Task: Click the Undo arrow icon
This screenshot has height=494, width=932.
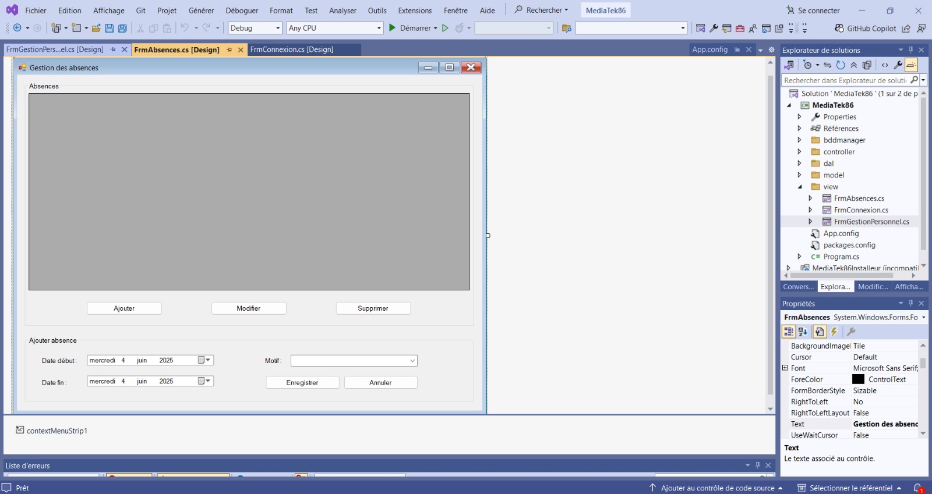Action: coord(185,28)
